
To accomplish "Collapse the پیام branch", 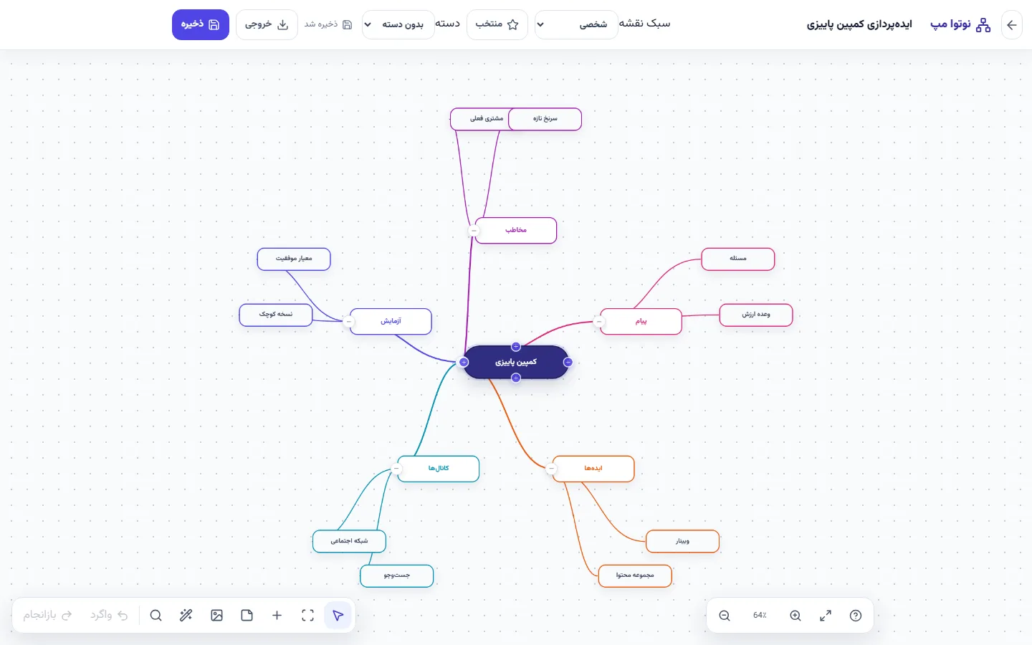I will tap(599, 322).
